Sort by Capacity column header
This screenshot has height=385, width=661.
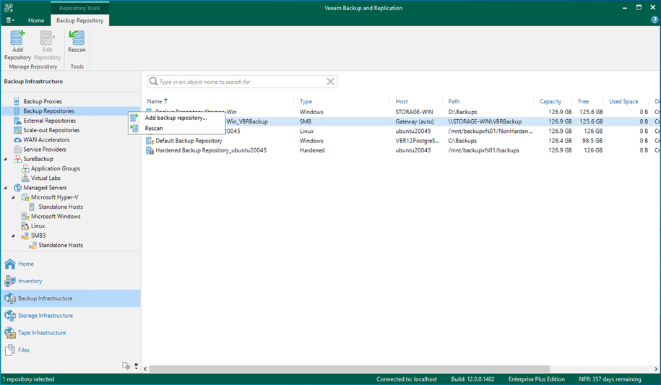550,102
